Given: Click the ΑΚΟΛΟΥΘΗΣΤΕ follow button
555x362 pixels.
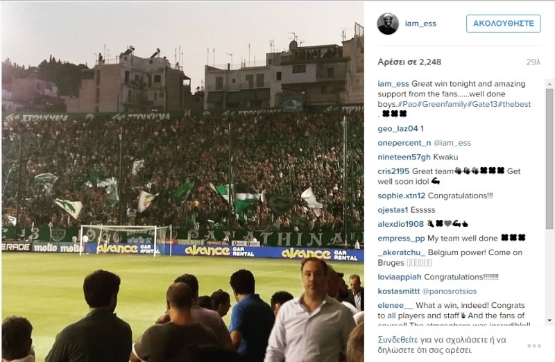Looking at the screenshot, I should coord(504,24).
